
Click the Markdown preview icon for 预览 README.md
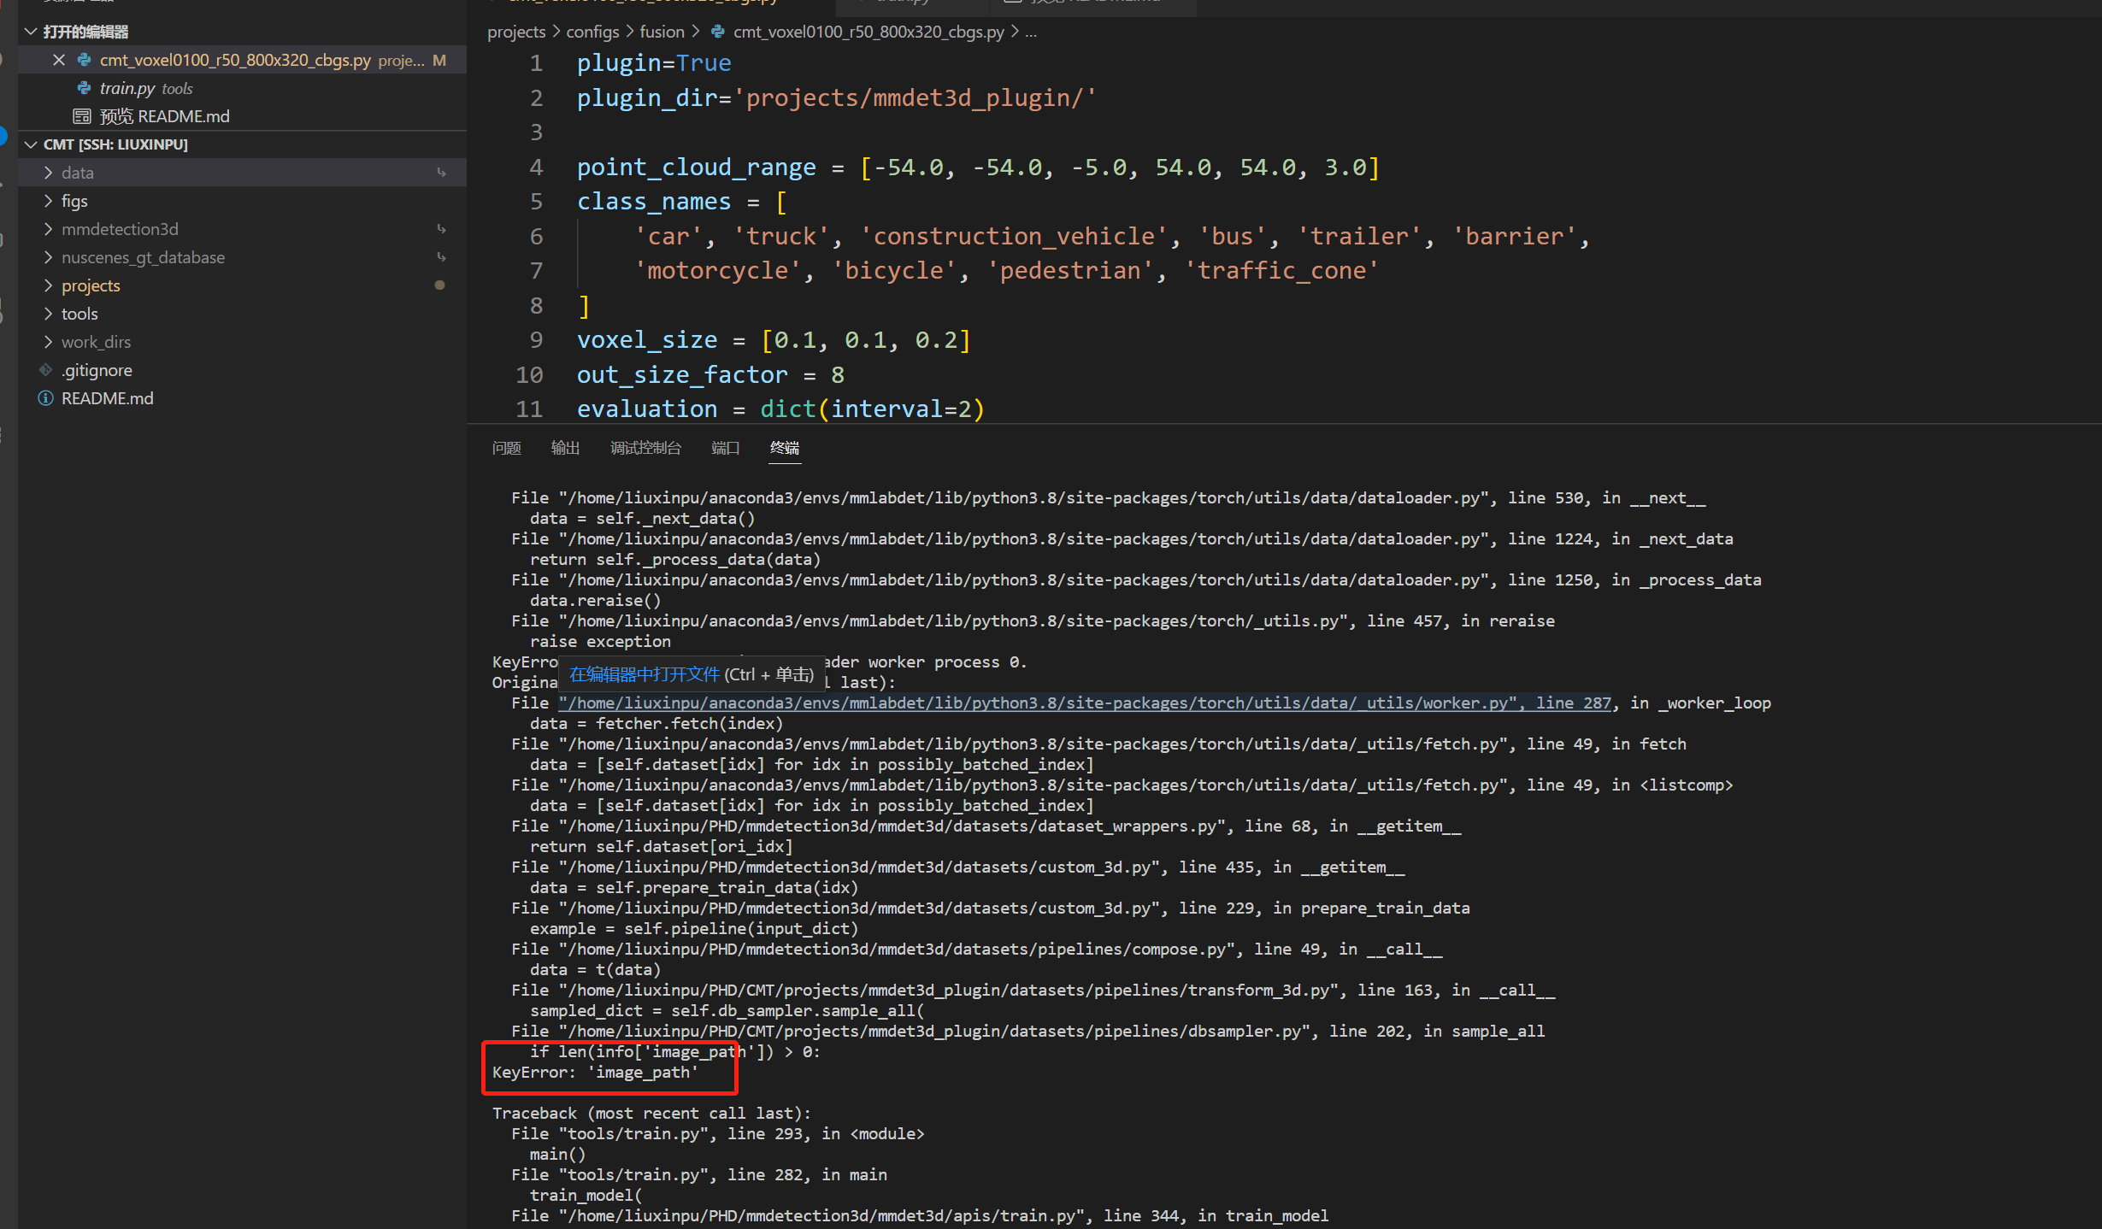point(82,116)
